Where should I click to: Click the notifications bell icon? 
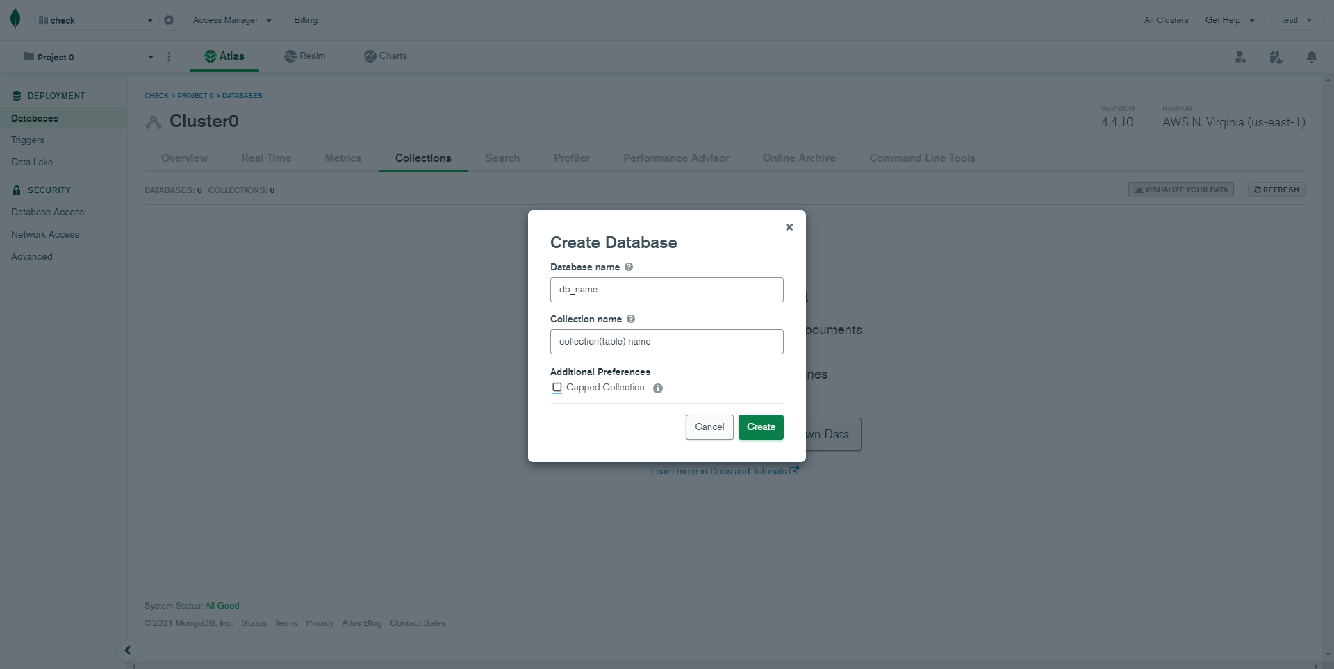tap(1311, 57)
